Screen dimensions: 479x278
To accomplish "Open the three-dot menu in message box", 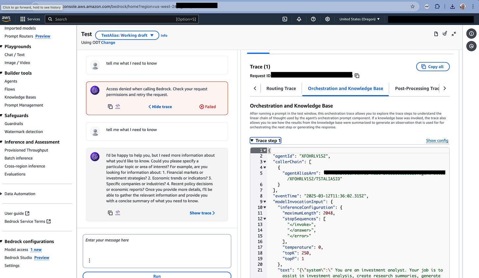I will tap(89, 260).
